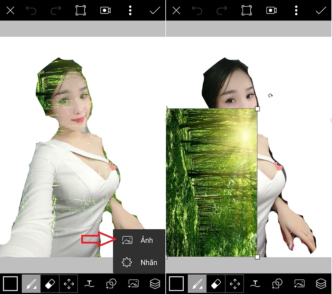
Task: Close the editor in the left screen
Action: 10,10
